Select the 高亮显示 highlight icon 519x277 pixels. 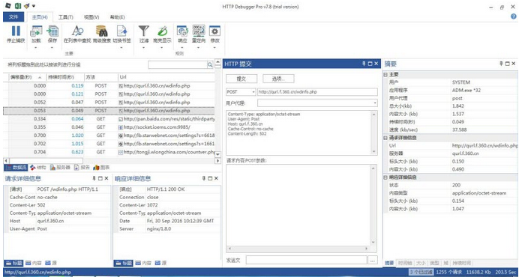tap(162, 31)
